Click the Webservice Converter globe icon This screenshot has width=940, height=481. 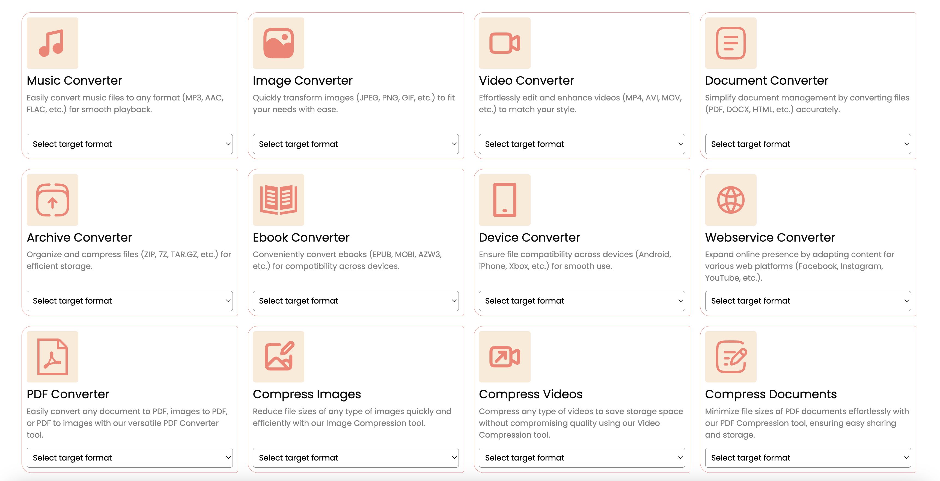pos(731,200)
